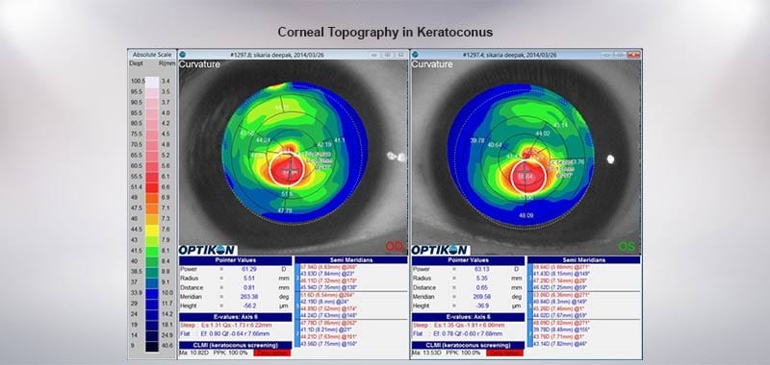The width and height of the screenshot is (770, 365).
Task: Click the red CLMI result box, OD window
Action: point(272,353)
